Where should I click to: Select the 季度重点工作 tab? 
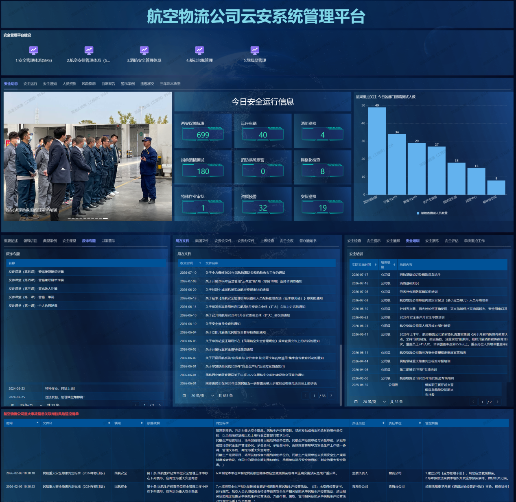click(x=474, y=241)
